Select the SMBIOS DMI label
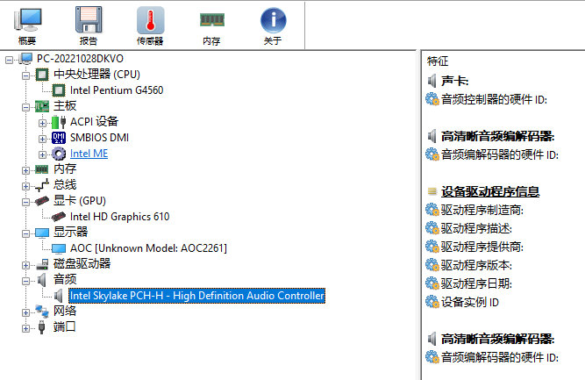 tap(99, 138)
